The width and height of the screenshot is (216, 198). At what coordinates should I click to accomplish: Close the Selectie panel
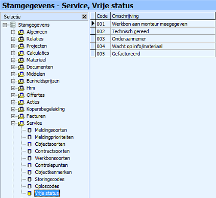tap(84, 17)
